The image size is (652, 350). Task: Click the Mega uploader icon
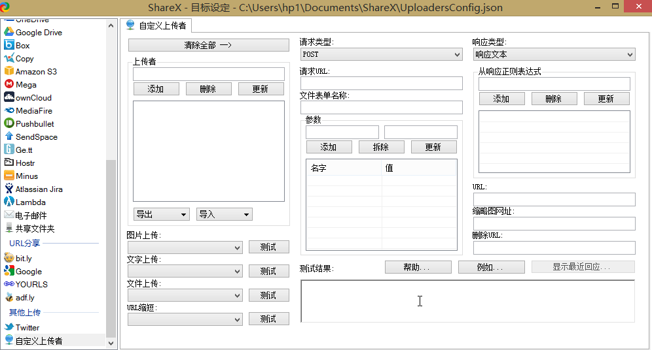[x=9, y=84]
